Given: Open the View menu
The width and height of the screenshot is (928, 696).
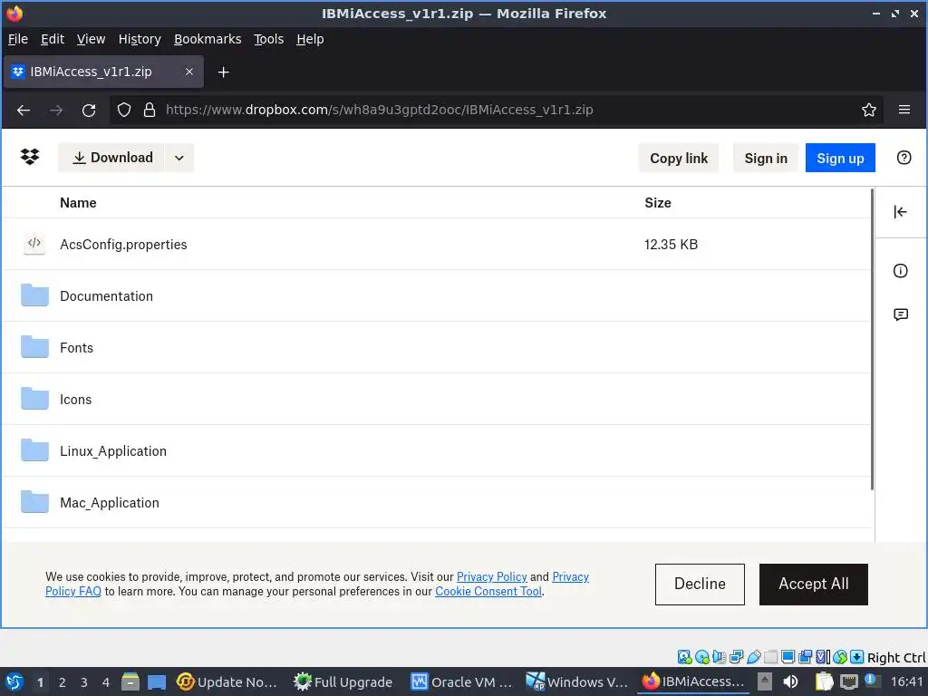Looking at the screenshot, I should pyautogui.click(x=91, y=39).
